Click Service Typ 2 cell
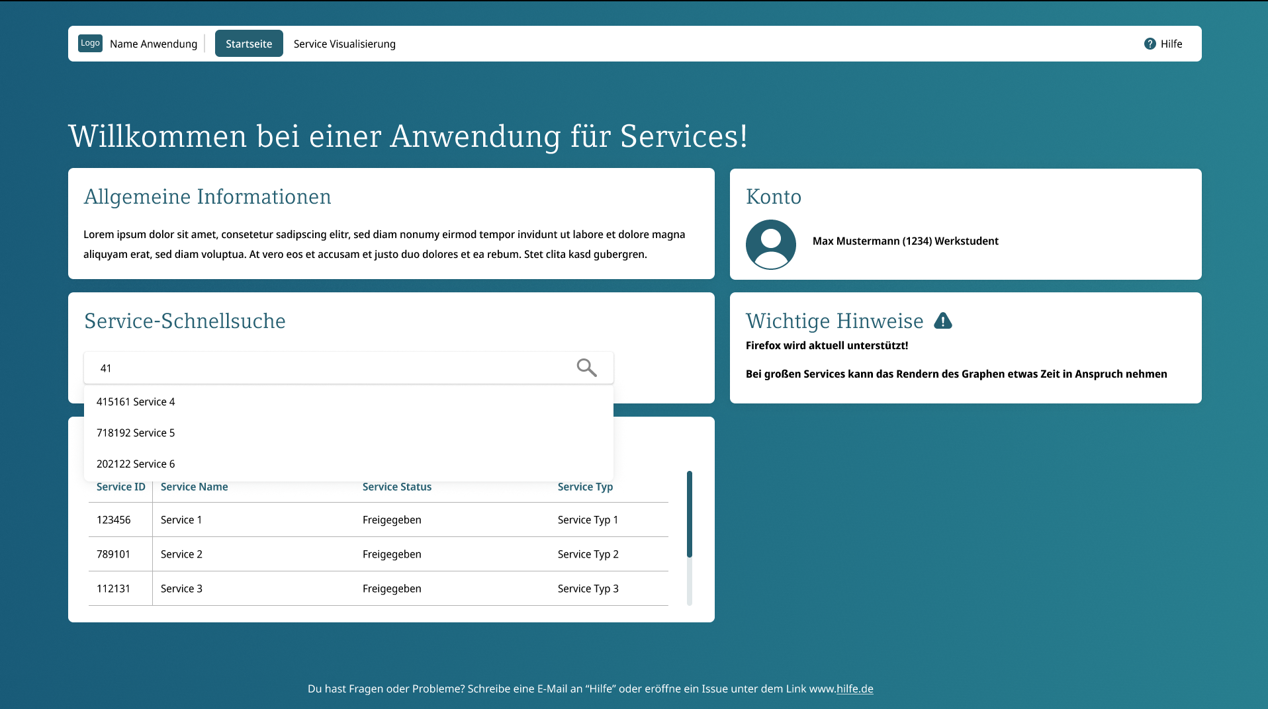The width and height of the screenshot is (1268, 709). click(588, 554)
